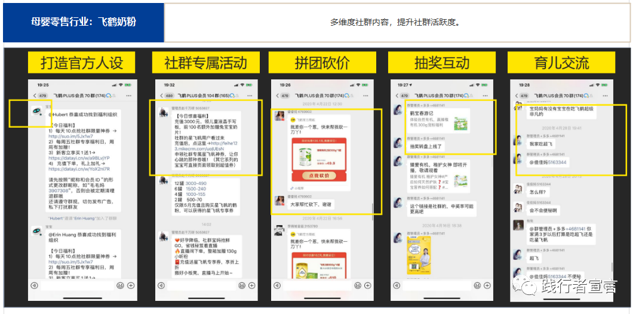Screen dimensions: 639x314
Task: Tap avatar beside 怎么样? message
Action: [x=518, y=189]
